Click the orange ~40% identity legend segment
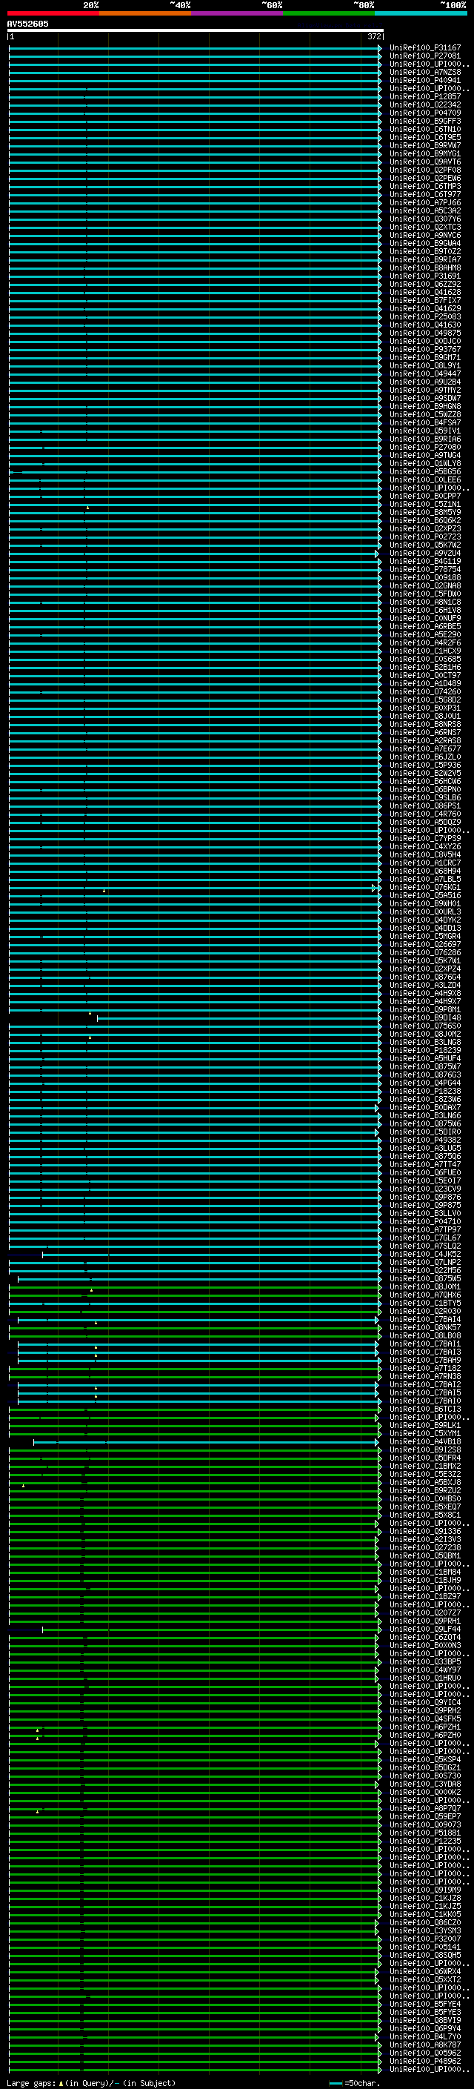Screen dimensions: 474x2089 pyautogui.click(x=145, y=13)
